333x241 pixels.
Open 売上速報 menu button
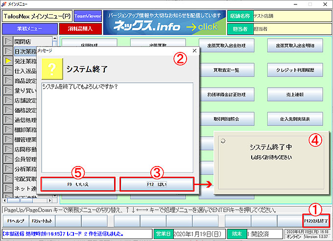(x=295, y=95)
